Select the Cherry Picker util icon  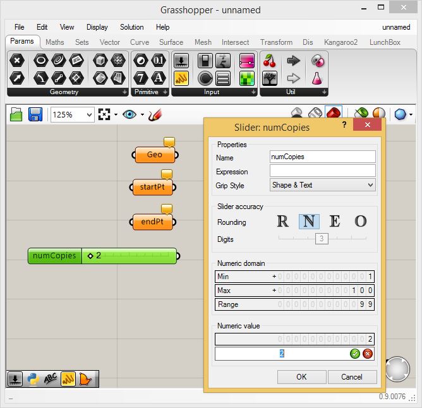click(x=270, y=60)
